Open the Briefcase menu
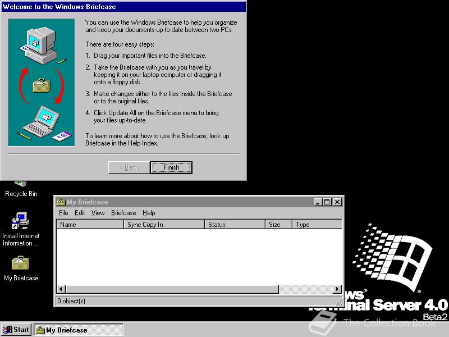The width and height of the screenshot is (449, 337). click(123, 213)
